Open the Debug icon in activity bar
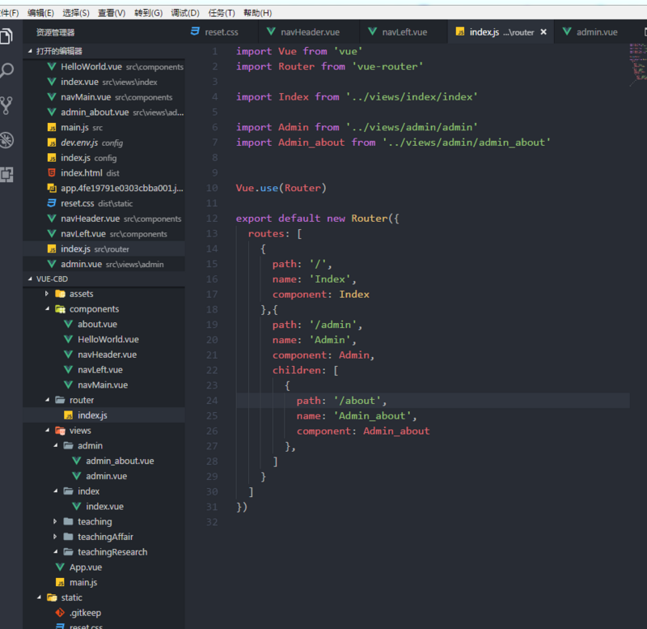 pyautogui.click(x=7, y=139)
